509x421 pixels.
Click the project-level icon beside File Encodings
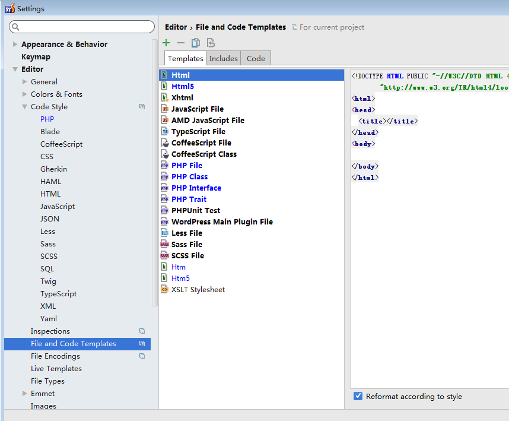point(142,356)
